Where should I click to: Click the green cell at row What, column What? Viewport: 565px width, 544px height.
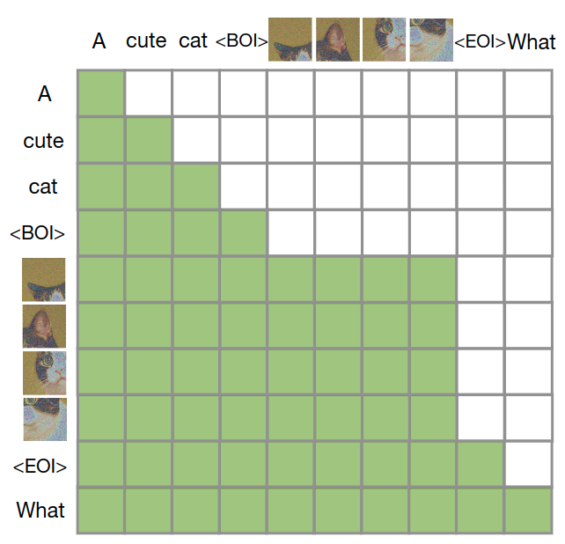[x=527, y=511]
